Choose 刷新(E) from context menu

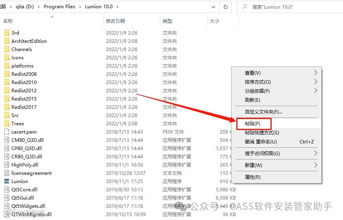click(x=277, y=100)
